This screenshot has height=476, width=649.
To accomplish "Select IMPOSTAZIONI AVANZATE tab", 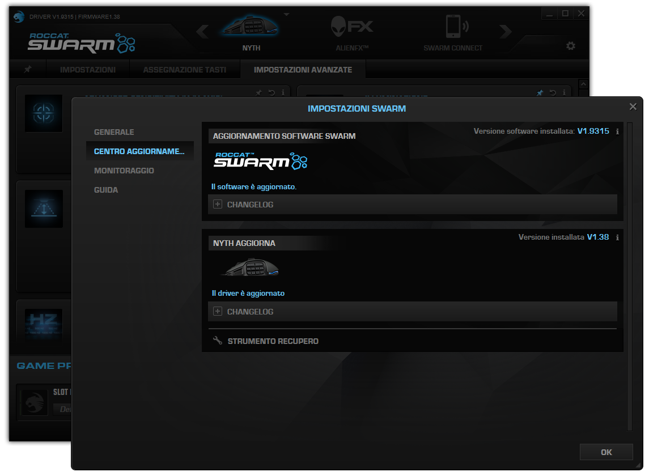I will 303,70.
